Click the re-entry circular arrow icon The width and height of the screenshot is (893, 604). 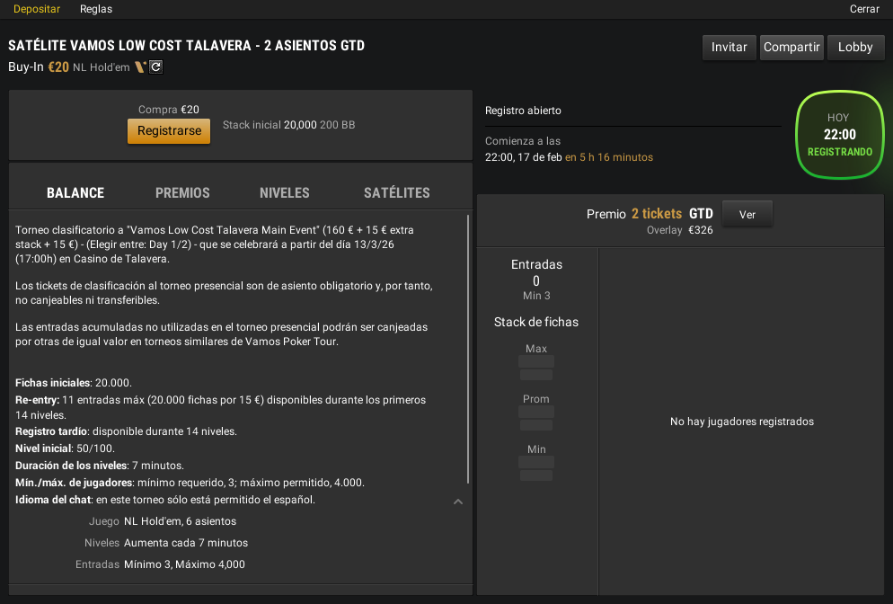coord(155,67)
